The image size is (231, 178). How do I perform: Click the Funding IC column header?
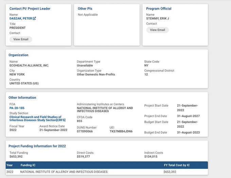[x=28, y=165]
